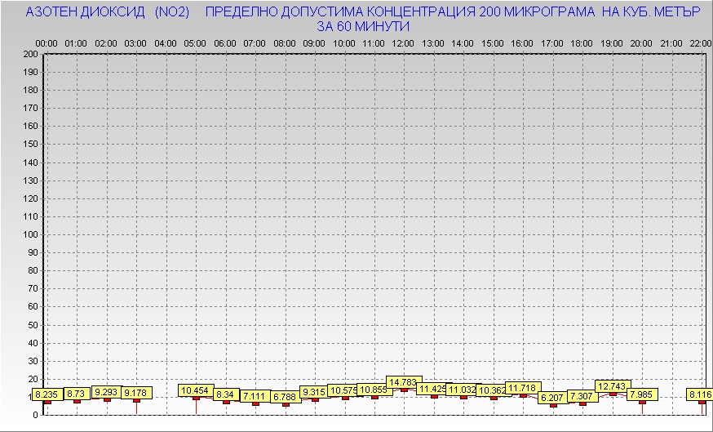This screenshot has width=713, height=432.
Task: Select the 7.985 data label
Action: 643,394
